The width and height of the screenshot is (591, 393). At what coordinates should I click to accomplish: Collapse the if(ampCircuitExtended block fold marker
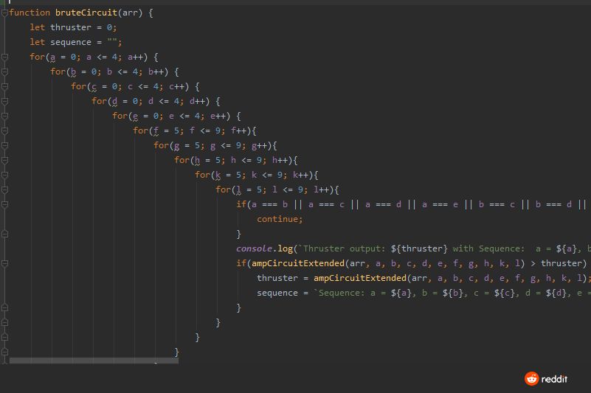tap(4, 264)
